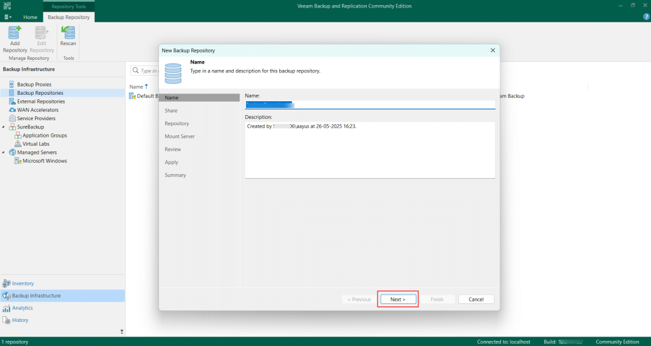Click Community Edition in status bar
The image size is (651, 346).
(x=617, y=342)
